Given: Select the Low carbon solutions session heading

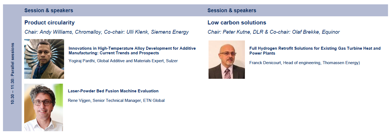Looking at the screenshot, I should point(237,23).
